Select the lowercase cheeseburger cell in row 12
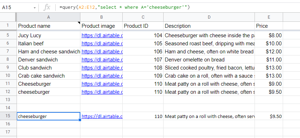300x138 pixels. pos(48,92)
